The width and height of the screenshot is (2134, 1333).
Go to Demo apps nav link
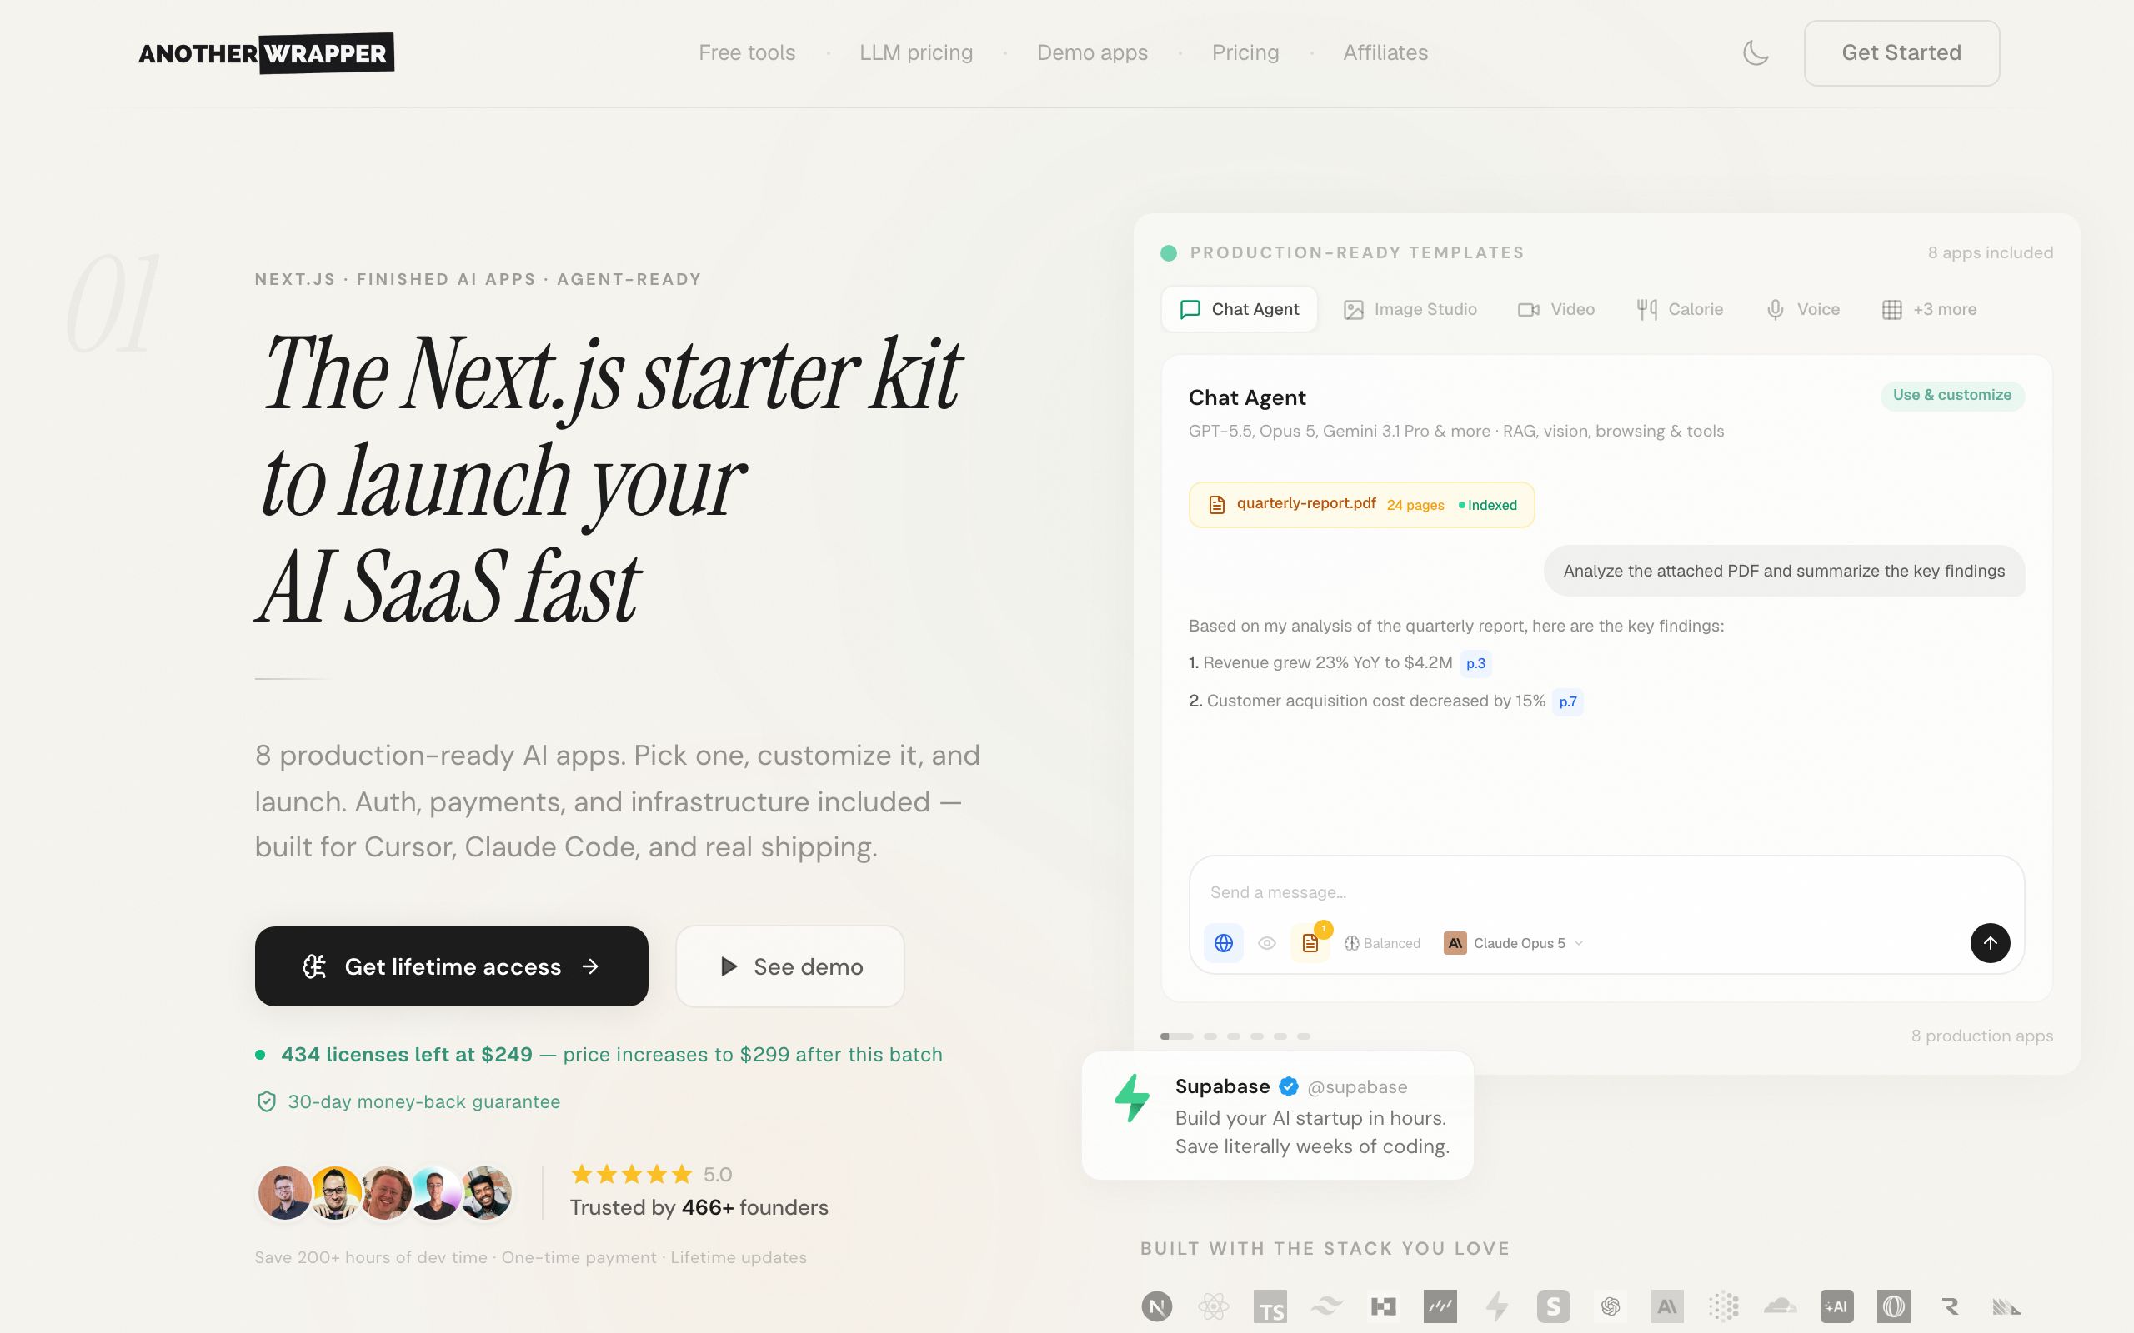[1092, 52]
